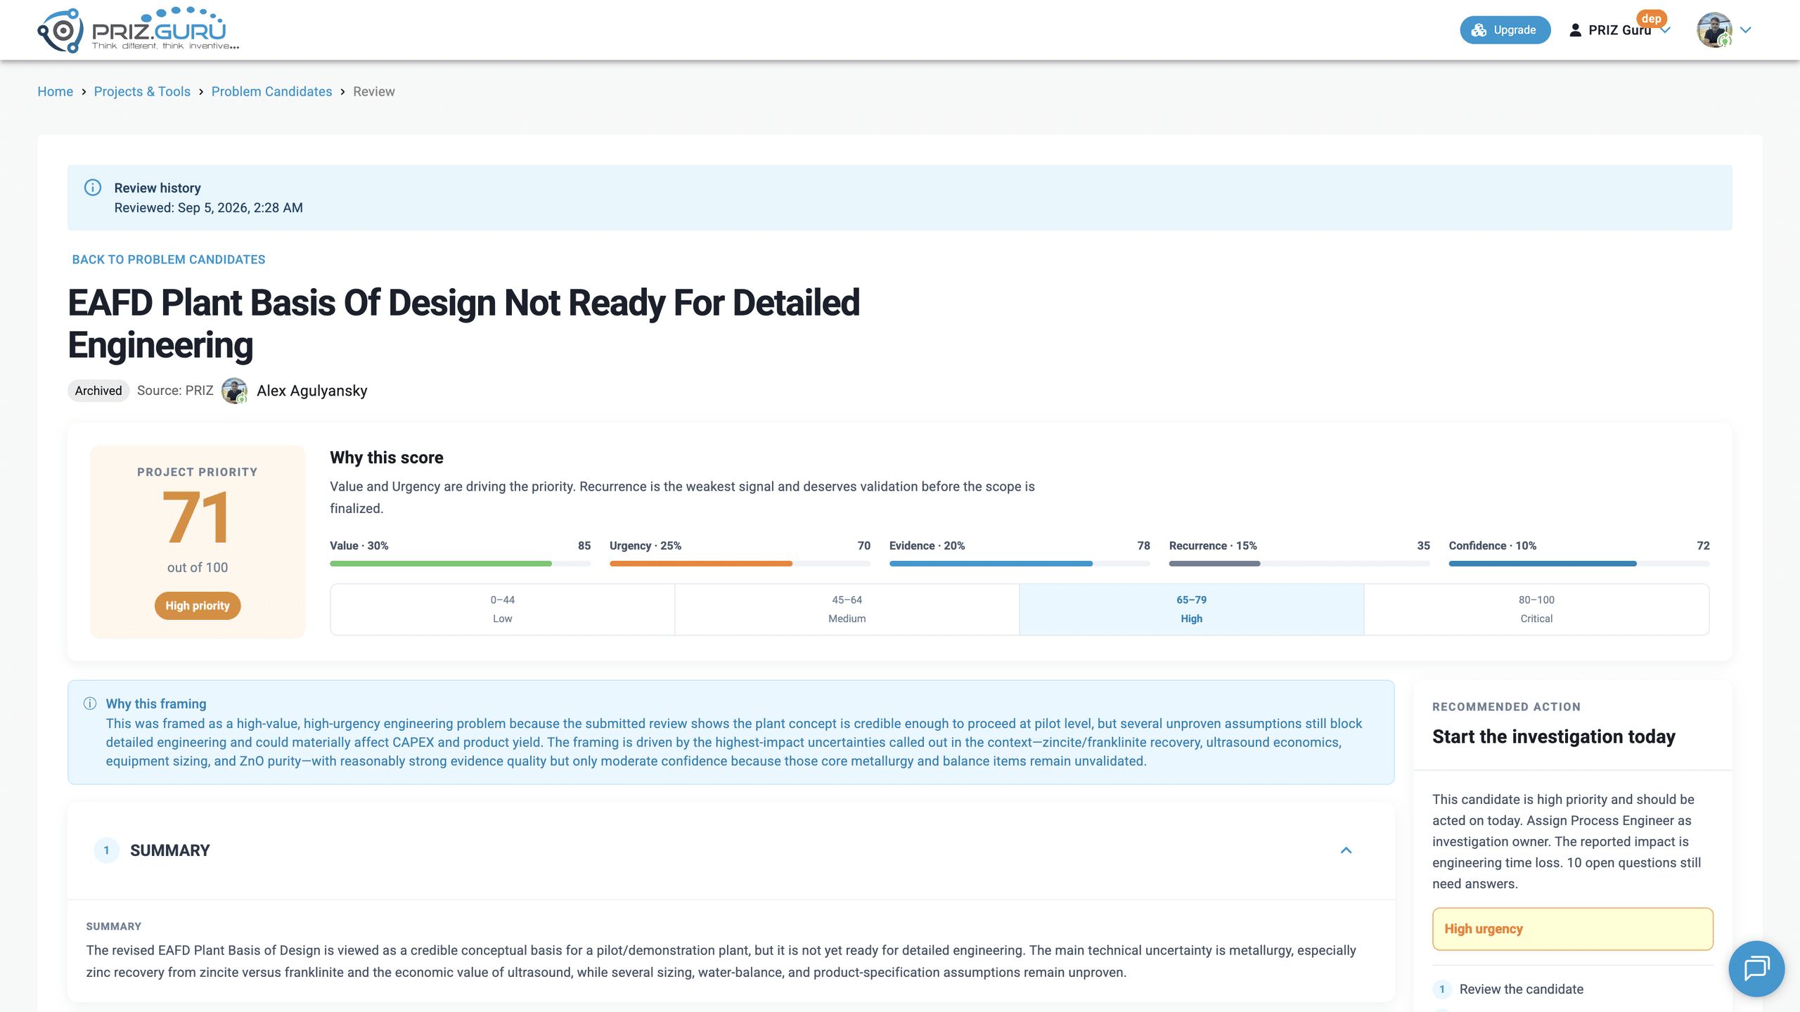Click the user profile avatar in header
1800x1012 pixels.
(x=1714, y=30)
